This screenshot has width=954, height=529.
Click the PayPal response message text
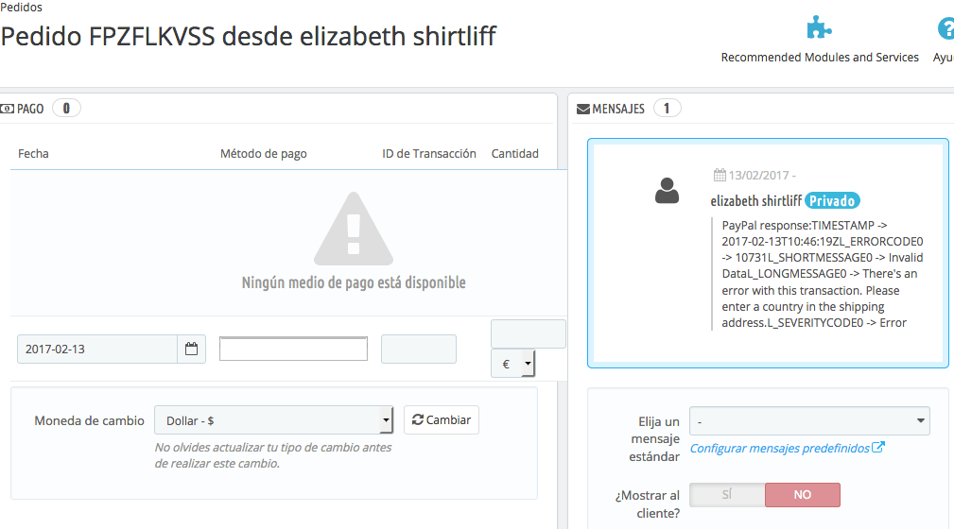coord(823,274)
